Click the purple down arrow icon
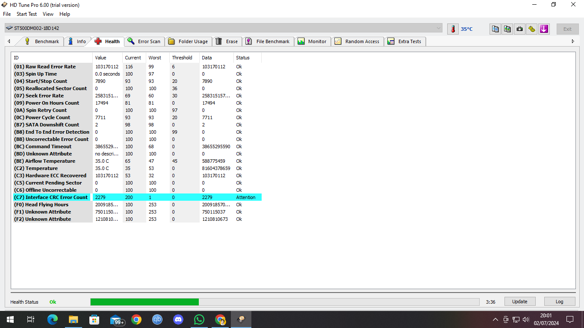584x328 pixels. 544,29
